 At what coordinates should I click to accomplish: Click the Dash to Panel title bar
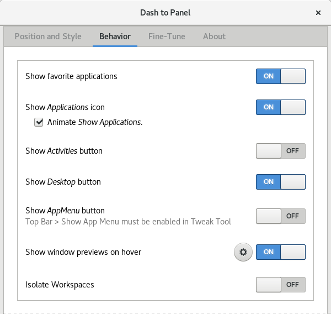coord(165,12)
